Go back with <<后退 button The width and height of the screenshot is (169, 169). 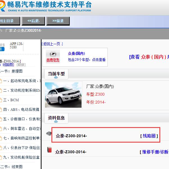(33, 21)
